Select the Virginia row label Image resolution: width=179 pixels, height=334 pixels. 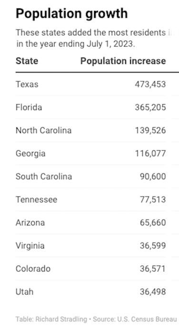coord(30,246)
